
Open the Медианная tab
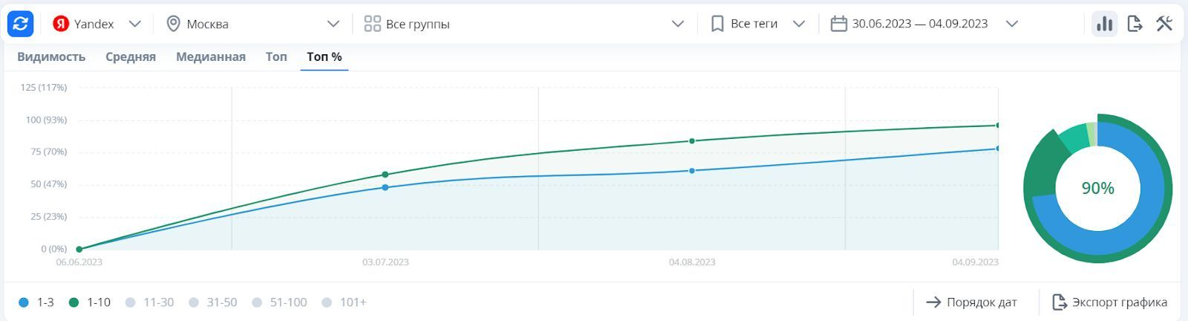(211, 56)
